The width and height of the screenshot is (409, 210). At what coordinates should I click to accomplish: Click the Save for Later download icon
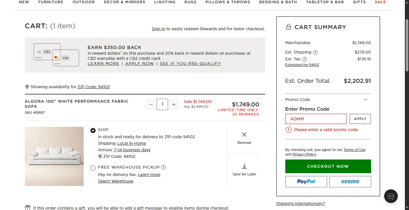click(244, 166)
